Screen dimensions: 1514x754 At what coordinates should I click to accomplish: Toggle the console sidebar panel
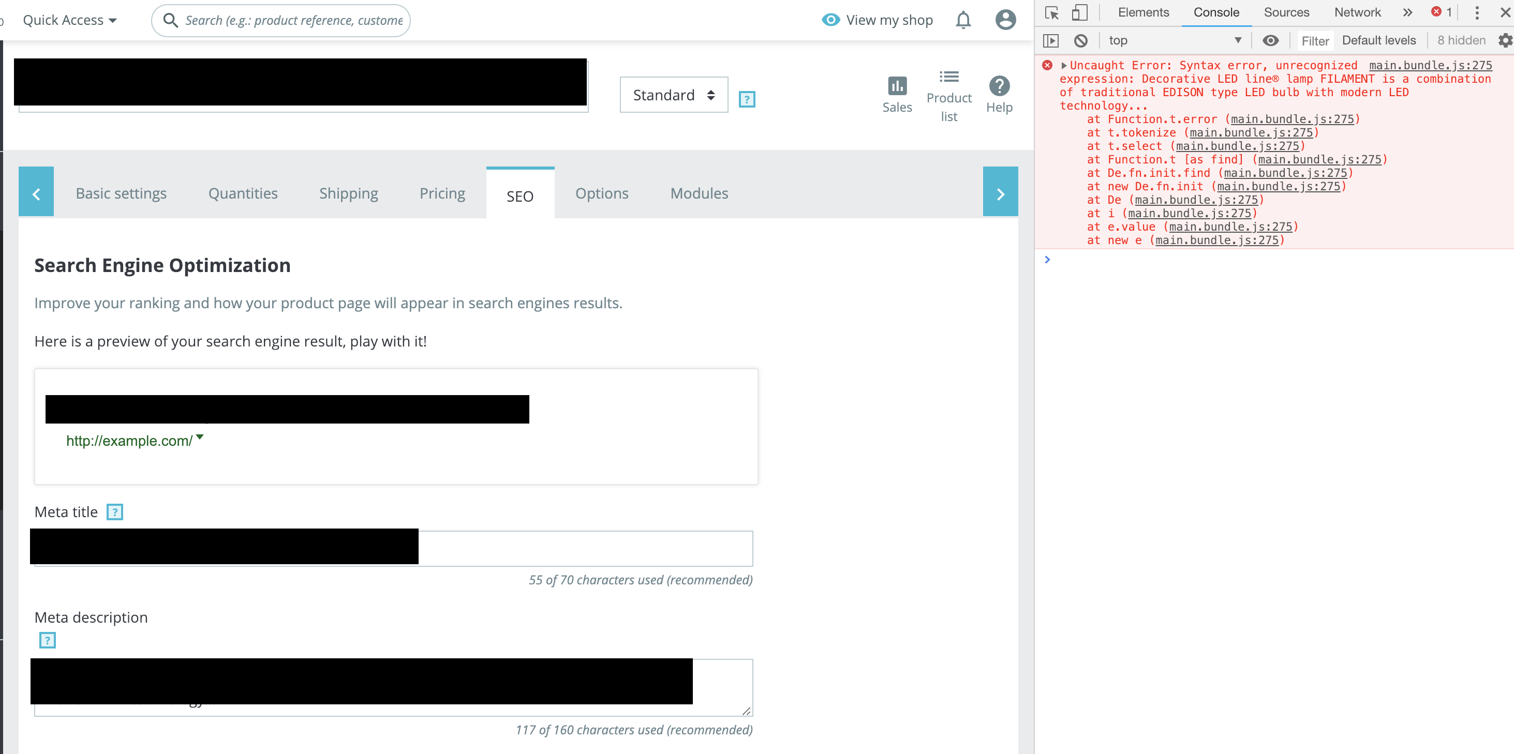[1051, 40]
